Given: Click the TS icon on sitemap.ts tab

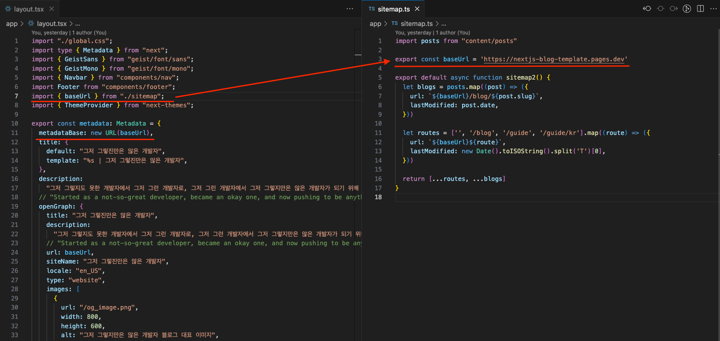Looking at the screenshot, I should [372, 9].
